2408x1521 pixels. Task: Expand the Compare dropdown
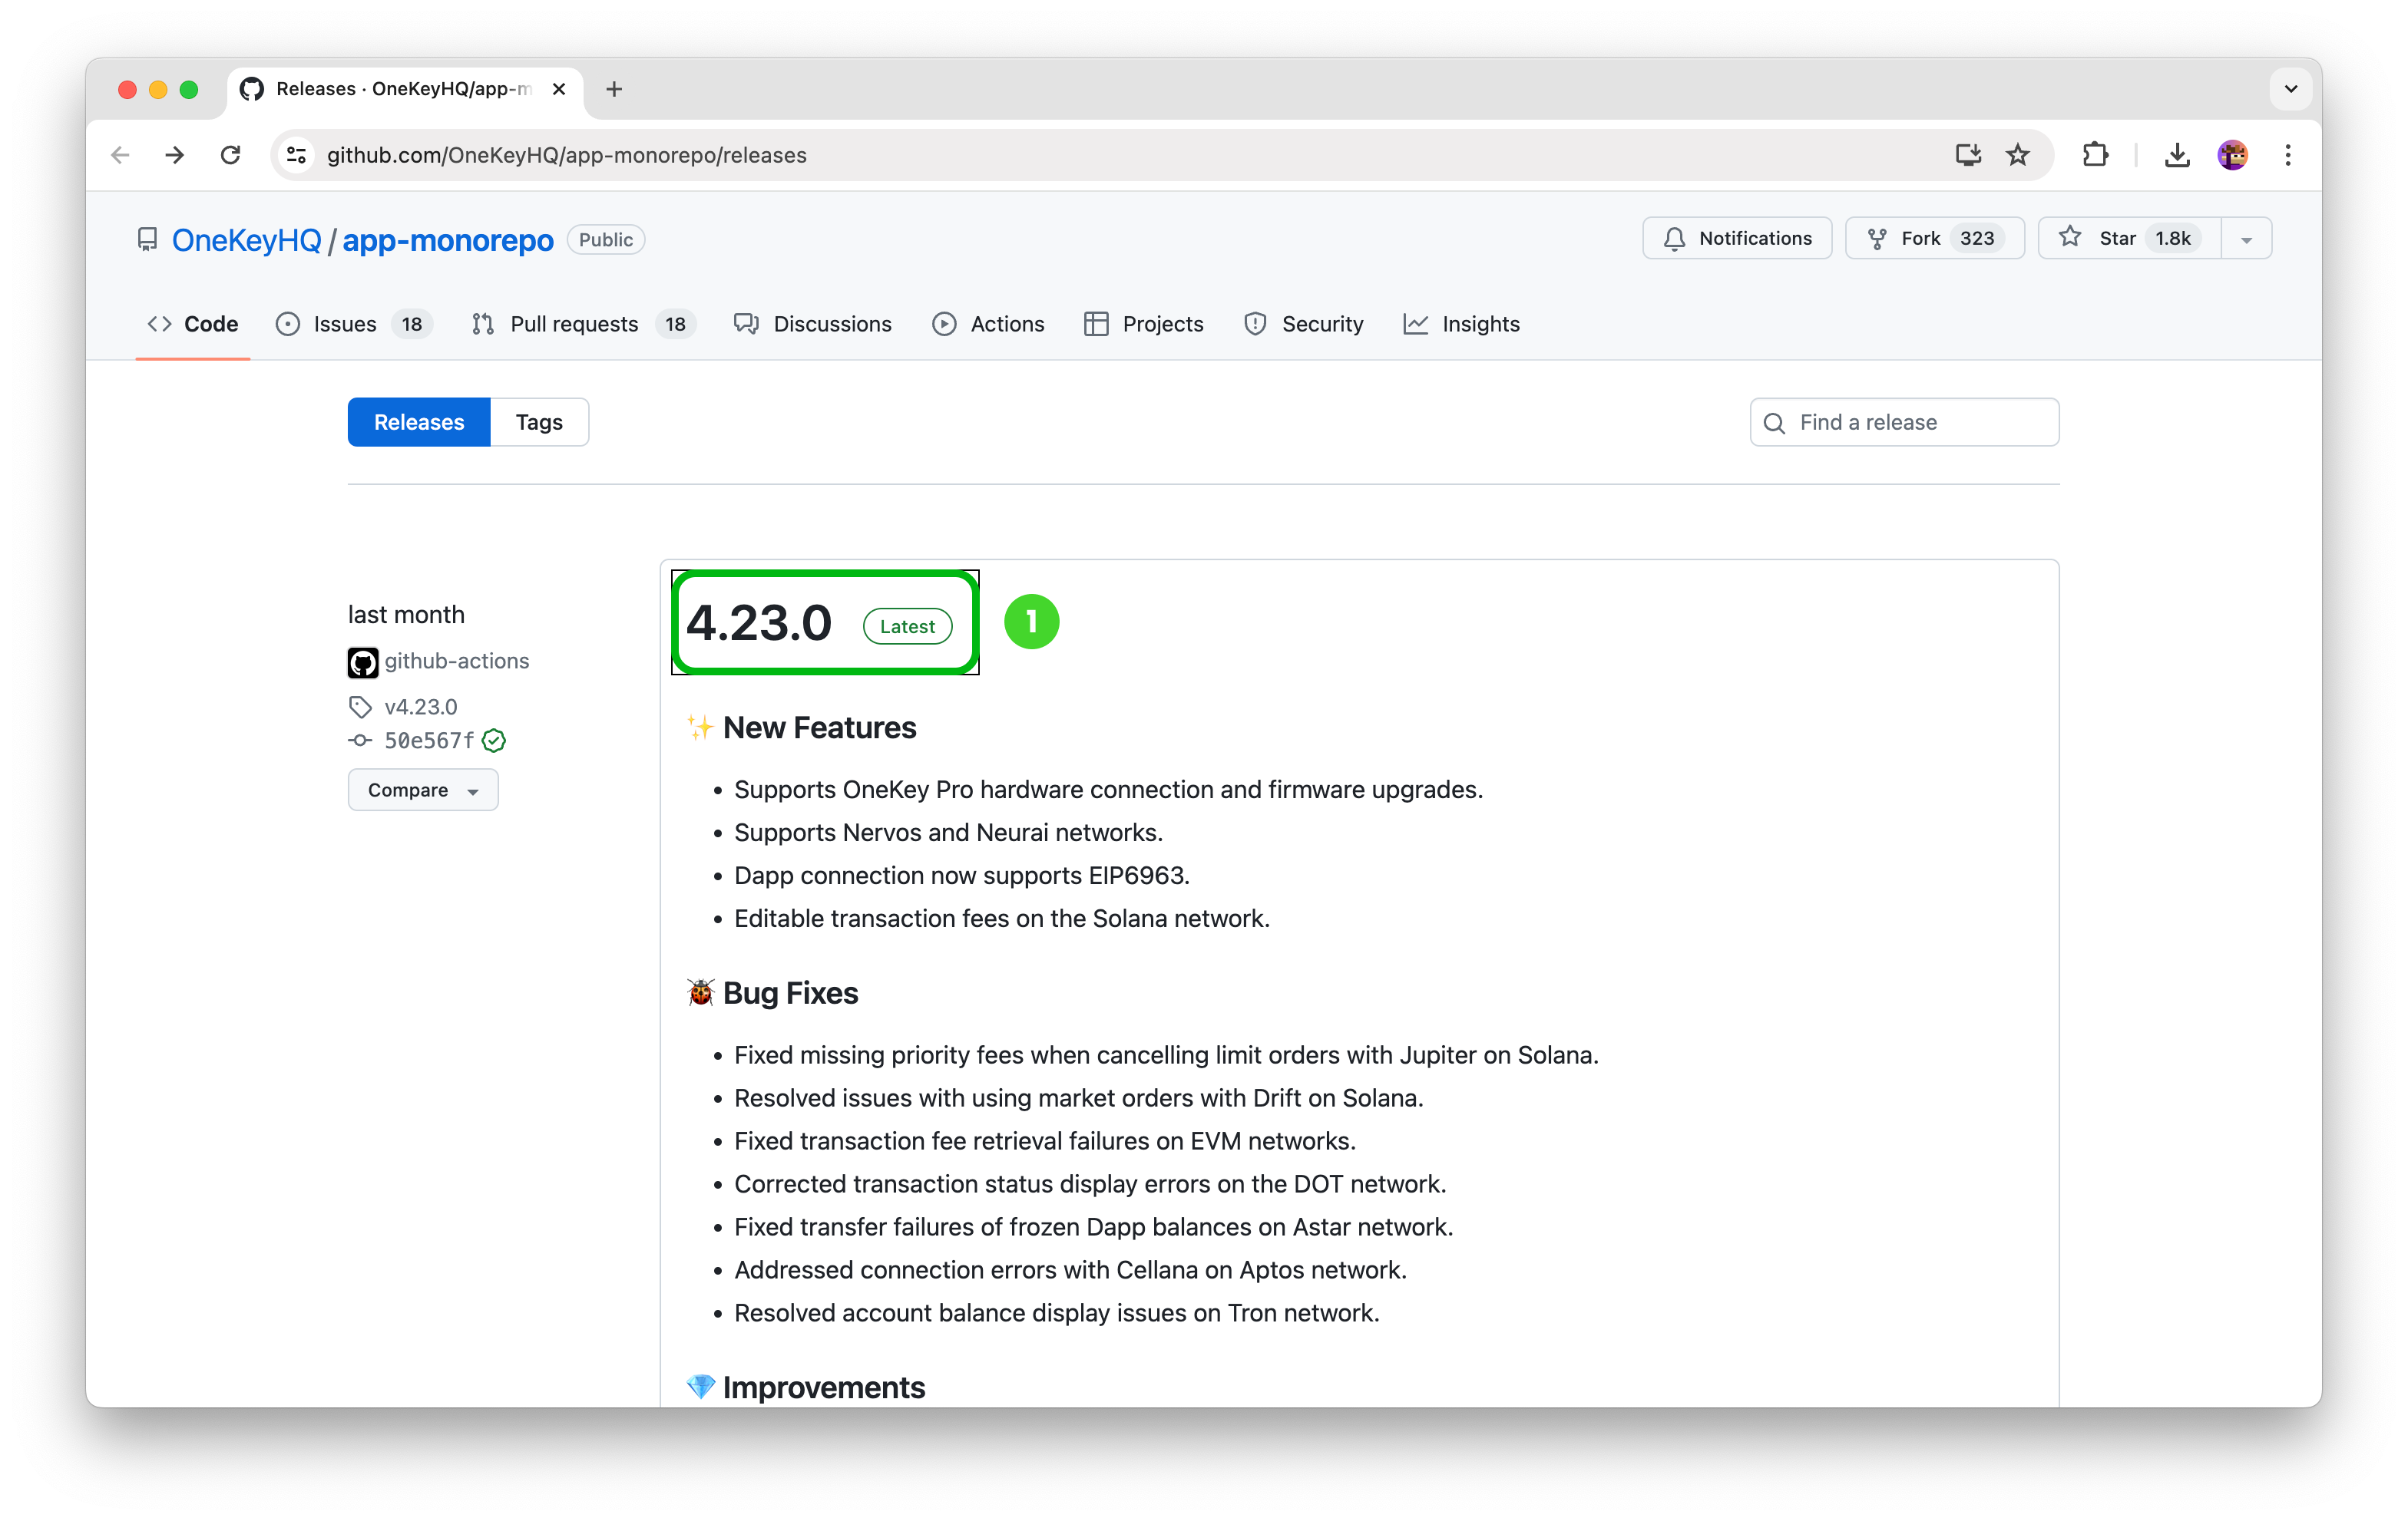[x=423, y=790]
